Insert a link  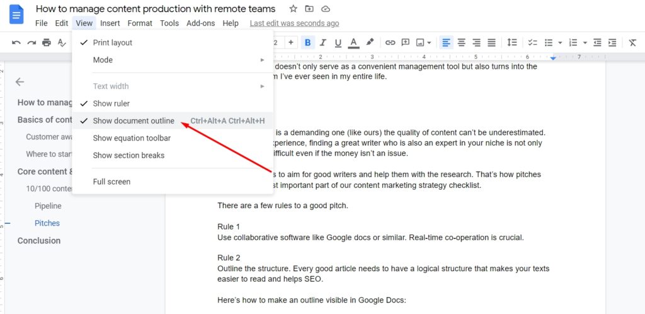click(x=390, y=42)
